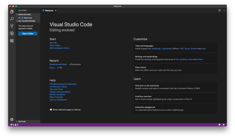Open the Color theme card
The image size is (235, 138).
(x=175, y=69)
